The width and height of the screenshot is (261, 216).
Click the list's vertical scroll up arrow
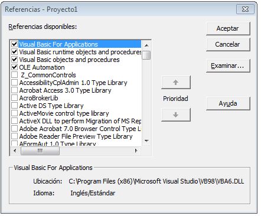[146, 45]
